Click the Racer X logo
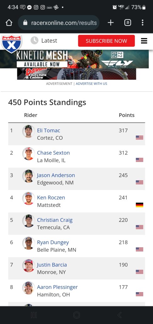 (12, 43)
